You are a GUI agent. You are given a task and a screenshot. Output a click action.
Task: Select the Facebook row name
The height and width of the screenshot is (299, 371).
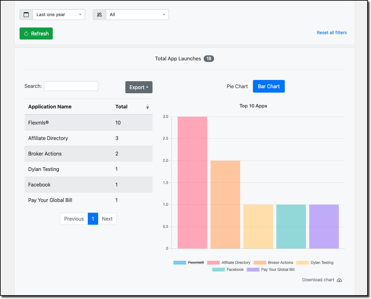[39, 185]
